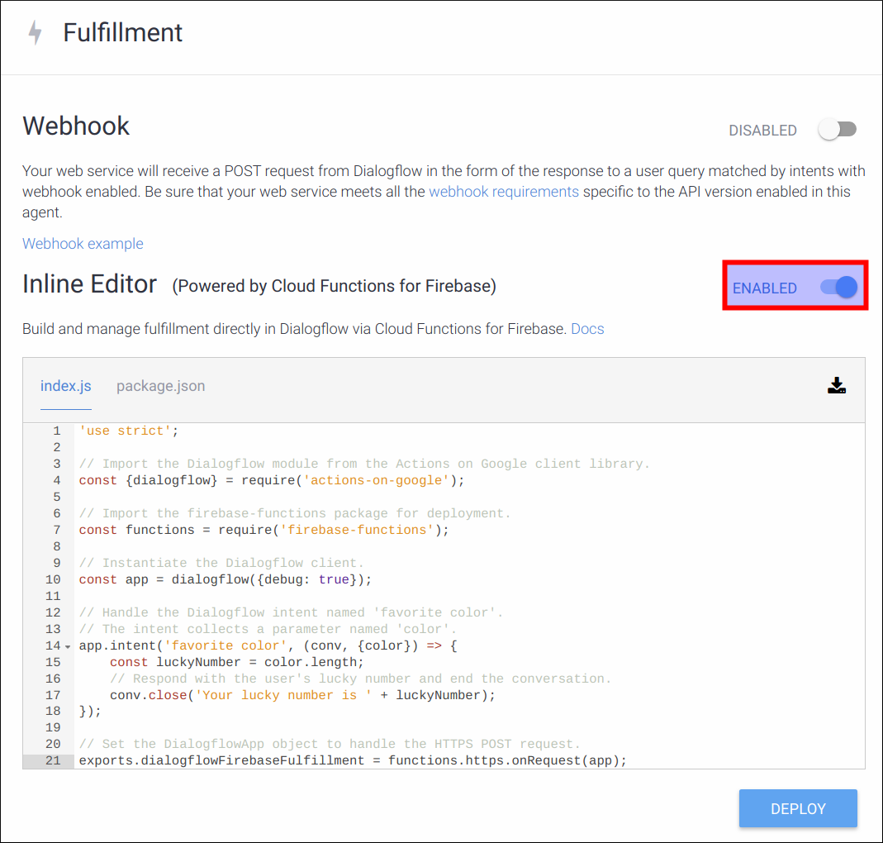The image size is (883, 843).
Task: Open the Cloud Functions Docs link
Action: (x=586, y=329)
